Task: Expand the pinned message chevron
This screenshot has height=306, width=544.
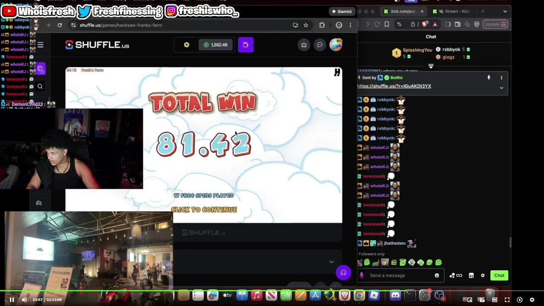Action: tap(501, 88)
